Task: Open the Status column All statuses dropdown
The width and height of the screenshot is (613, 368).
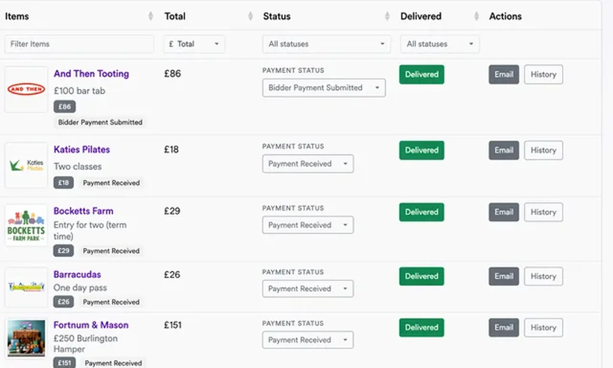Action: click(x=327, y=44)
